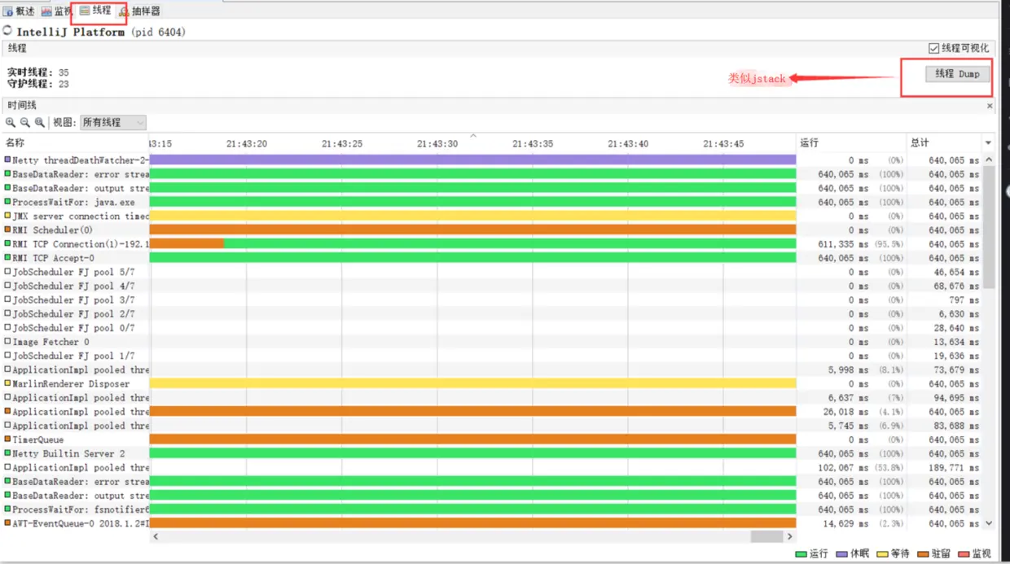Click the 21:43:45 timeline marker
The image size is (1010, 564).
pyautogui.click(x=723, y=143)
